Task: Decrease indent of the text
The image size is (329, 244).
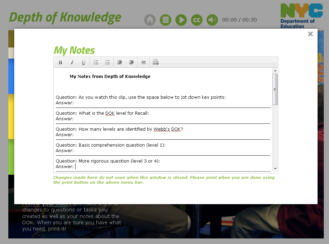Action: pyautogui.click(x=120, y=62)
